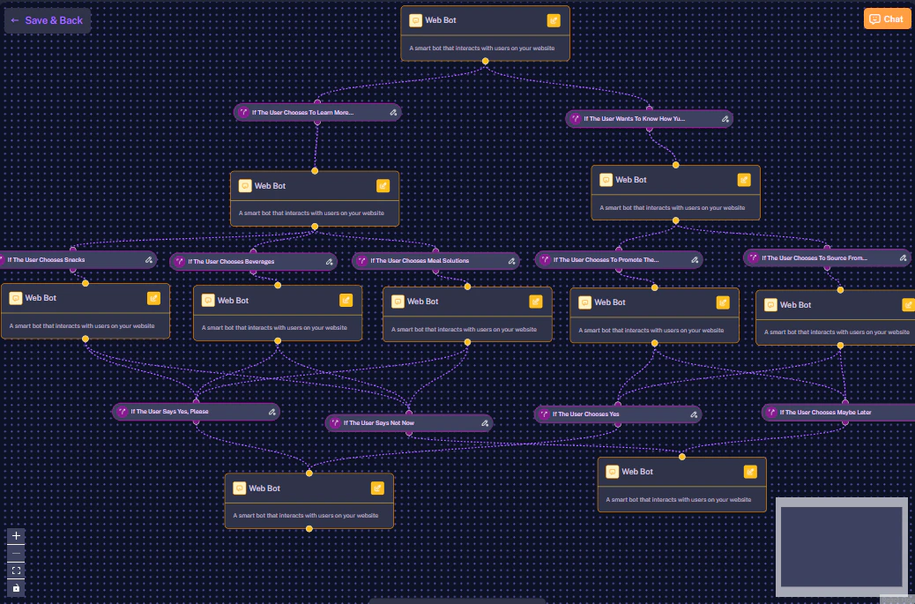Screen dimensions: 915x604
Task: Click the pencil icon on 'If The User Chooses To Source From...'
Action: [x=903, y=257]
